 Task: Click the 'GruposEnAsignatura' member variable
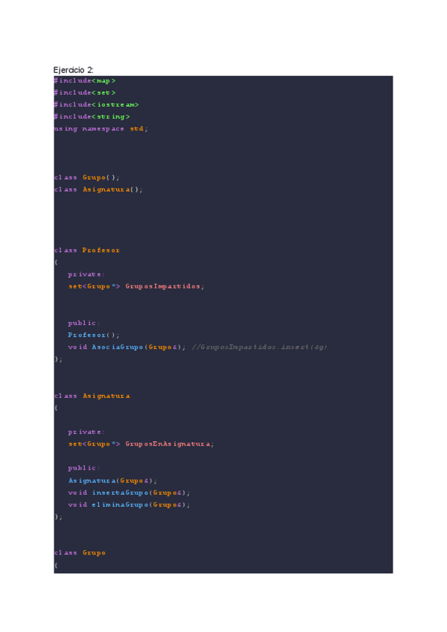(168, 443)
